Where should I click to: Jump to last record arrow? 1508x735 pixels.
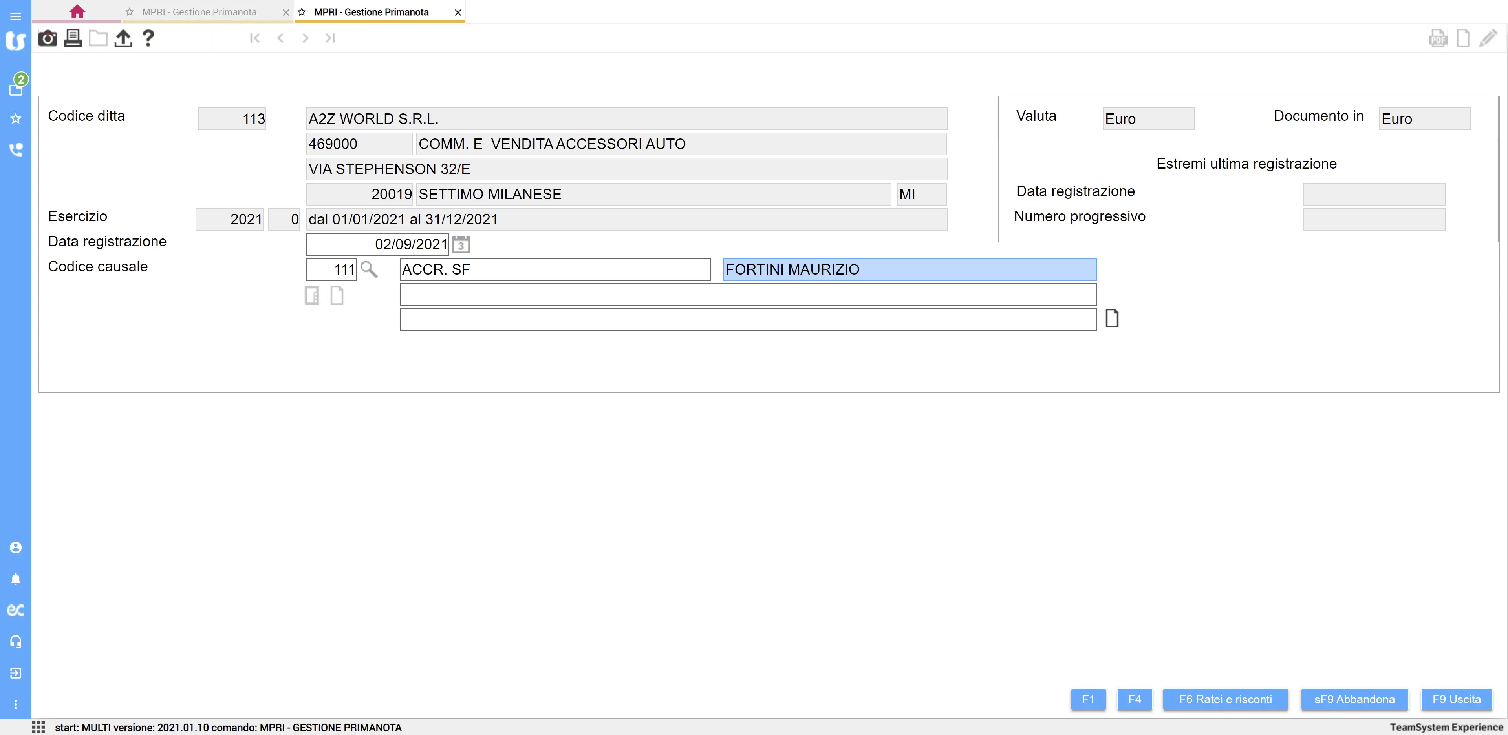click(x=330, y=38)
